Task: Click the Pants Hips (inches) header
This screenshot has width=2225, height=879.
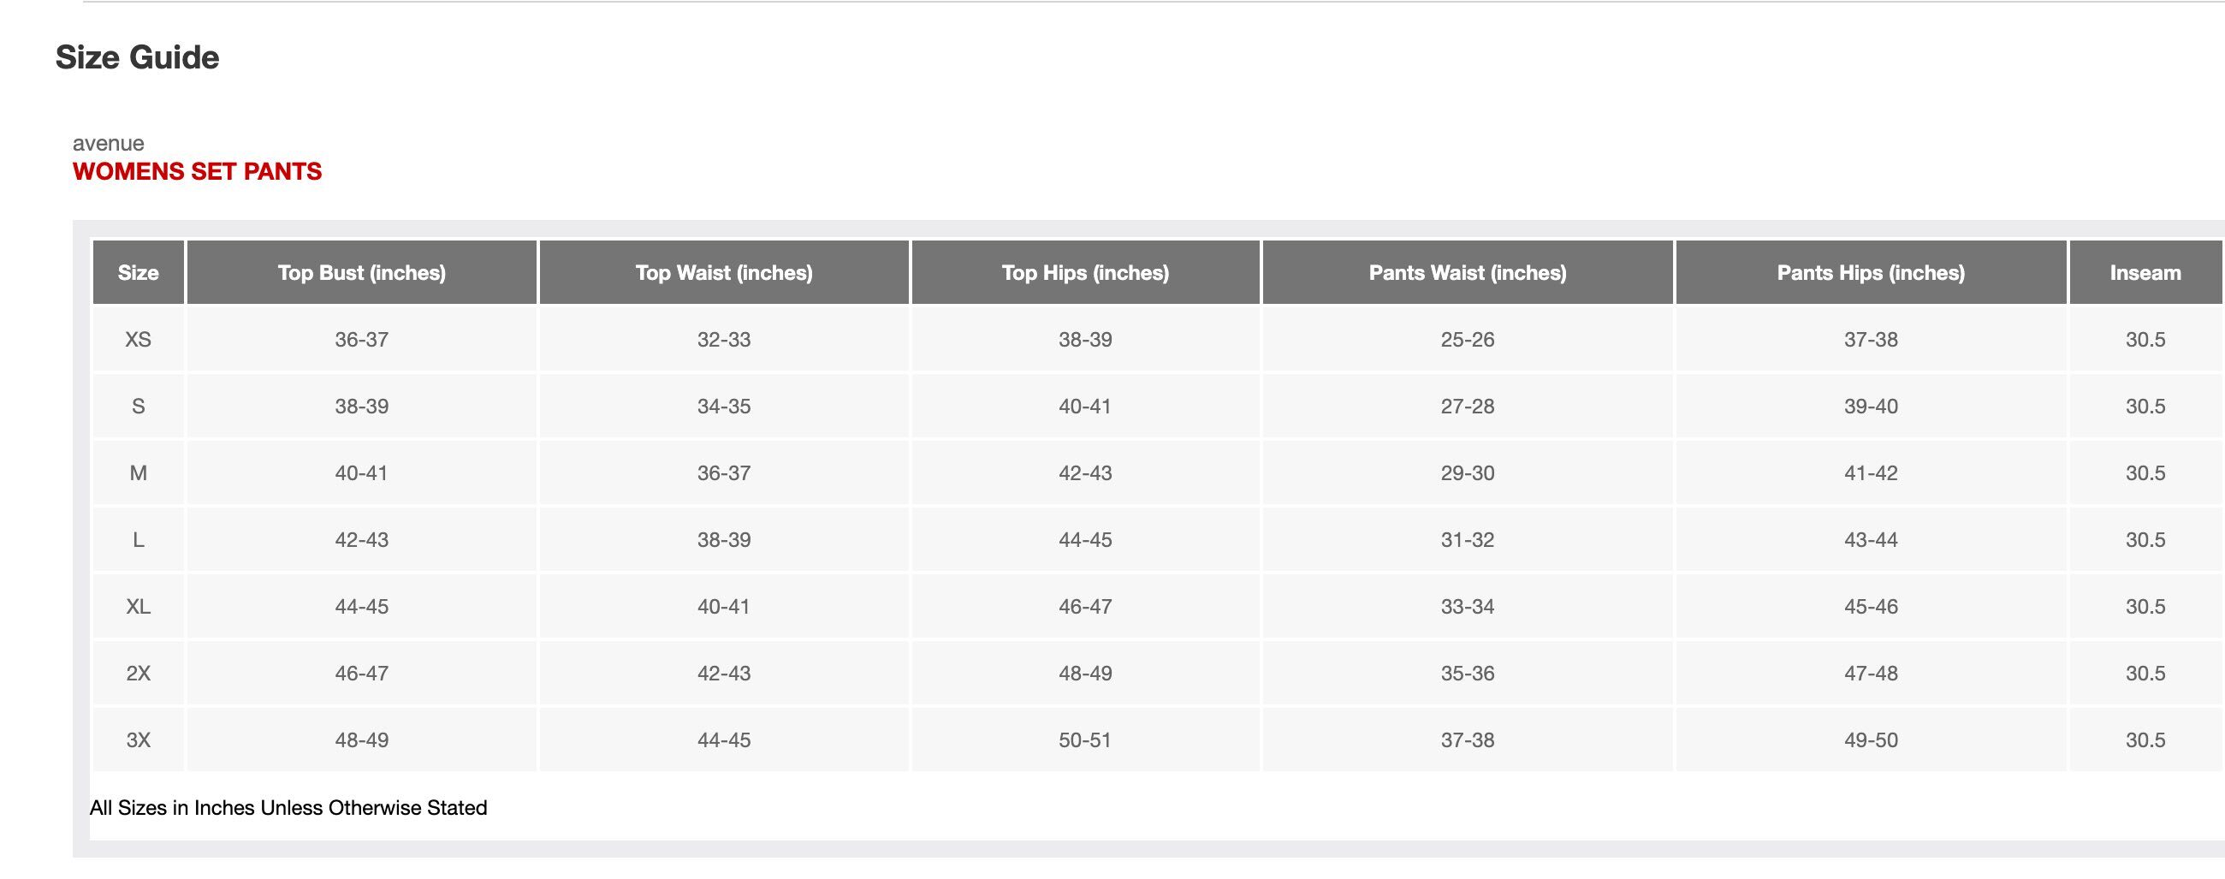Action: tap(1870, 273)
